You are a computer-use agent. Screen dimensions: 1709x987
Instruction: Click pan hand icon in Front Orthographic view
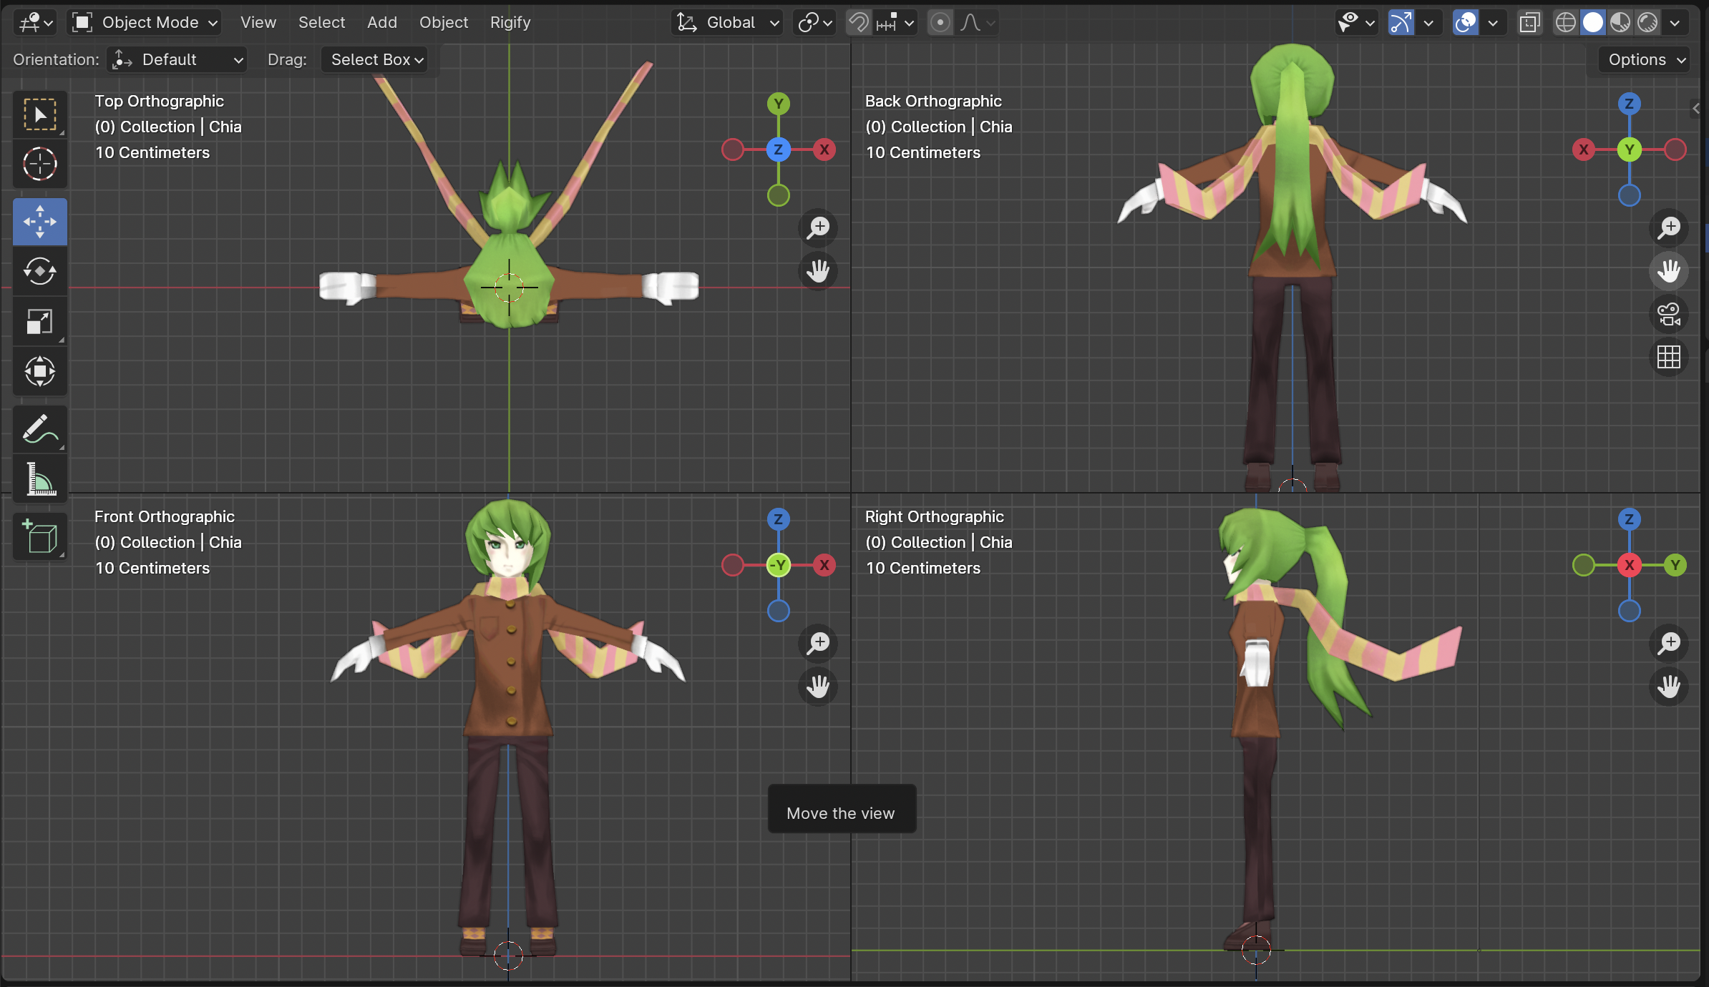click(818, 687)
